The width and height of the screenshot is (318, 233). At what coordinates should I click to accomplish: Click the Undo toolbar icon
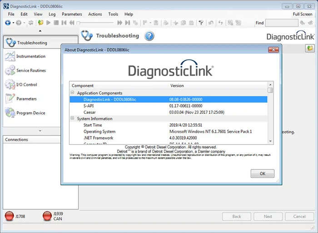click(x=211, y=23)
